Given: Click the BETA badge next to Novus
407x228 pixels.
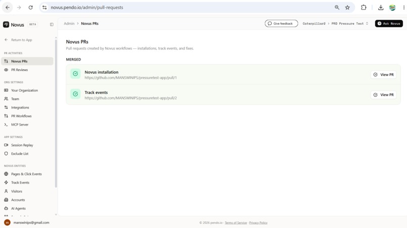Looking at the screenshot, I should coord(33,24).
